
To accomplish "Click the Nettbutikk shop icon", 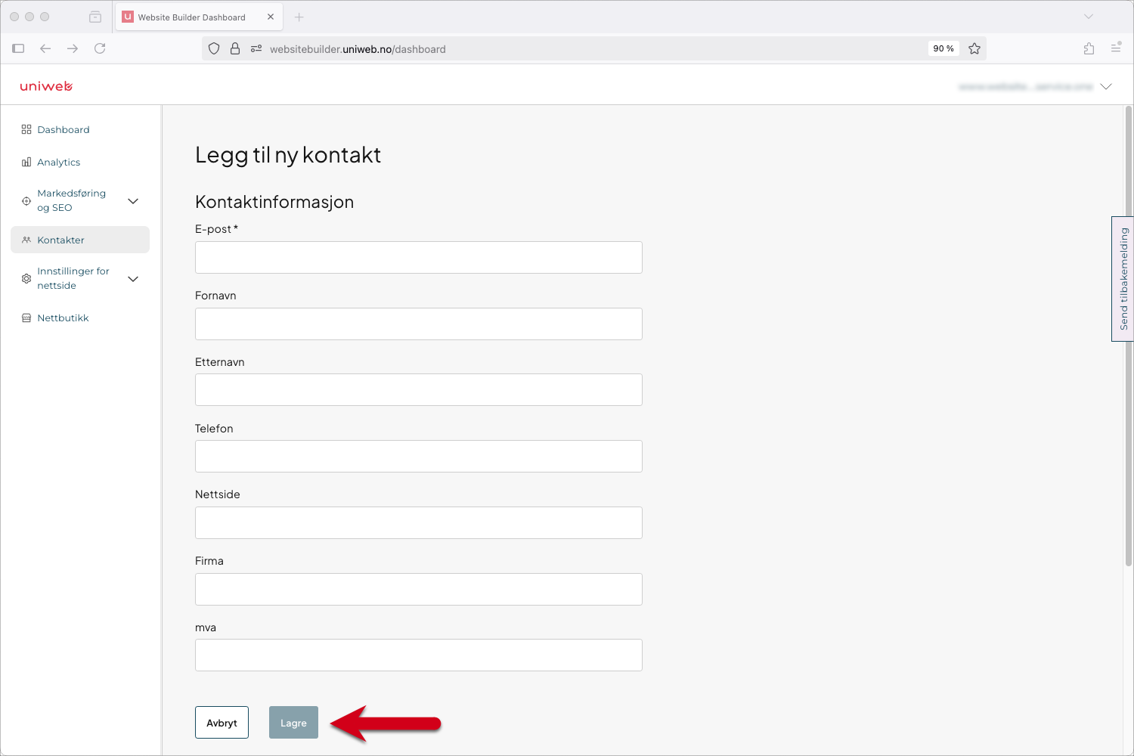I will coord(26,318).
